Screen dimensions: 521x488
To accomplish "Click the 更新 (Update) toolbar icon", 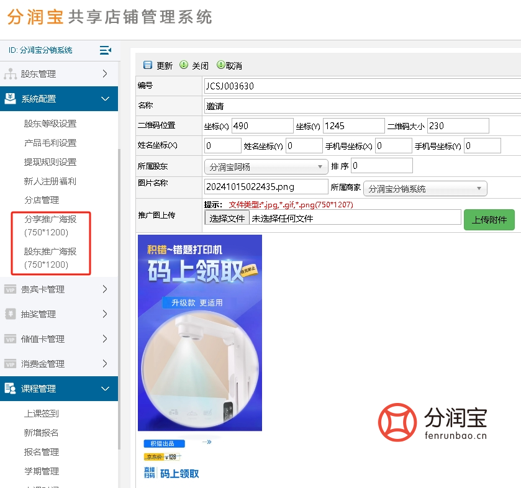I will pyautogui.click(x=148, y=65).
